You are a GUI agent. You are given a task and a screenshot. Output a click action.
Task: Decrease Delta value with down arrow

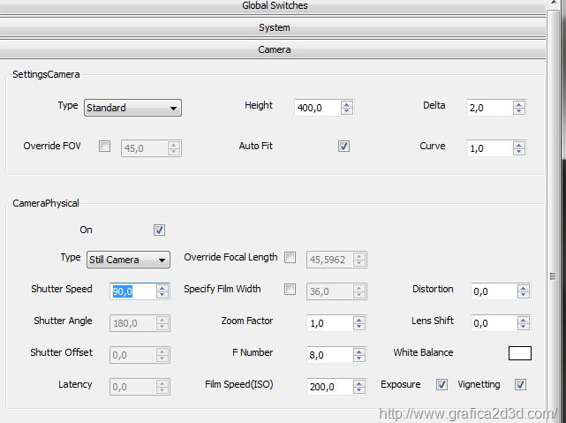(x=518, y=110)
